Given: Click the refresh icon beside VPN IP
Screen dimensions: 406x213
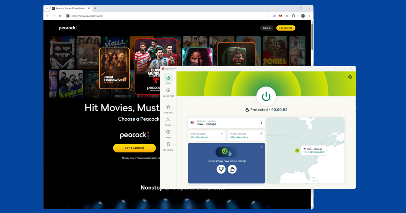Looking at the screenshot, I should [x=324, y=152].
